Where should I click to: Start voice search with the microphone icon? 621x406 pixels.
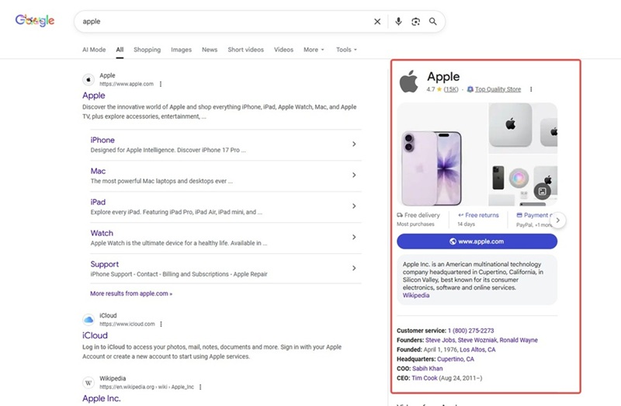398,22
